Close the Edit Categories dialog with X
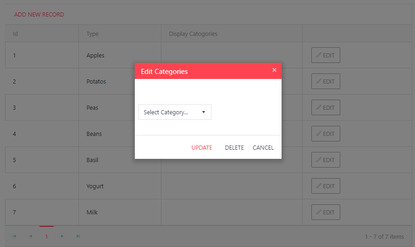Screen dimensions: 415x247 [274, 70]
